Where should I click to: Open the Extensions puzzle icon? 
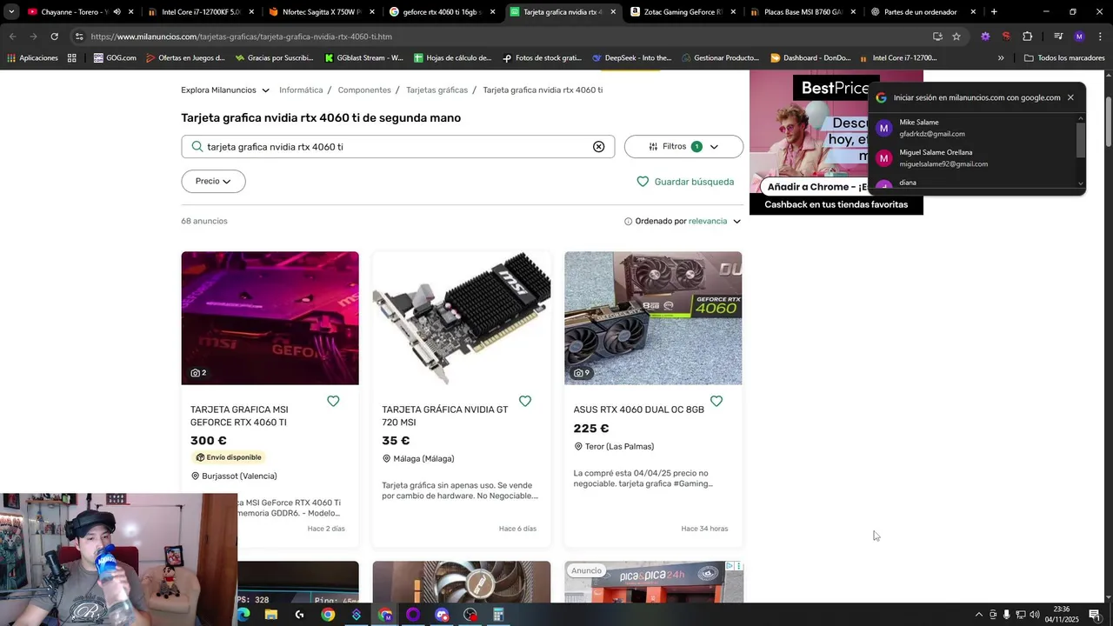click(x=1027, y=37)
